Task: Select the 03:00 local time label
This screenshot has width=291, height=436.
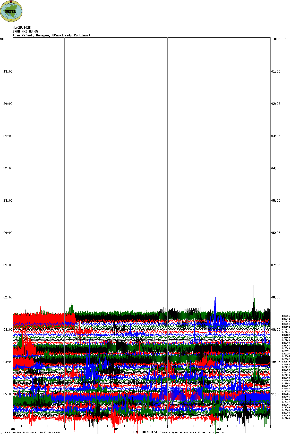Action: tap(8, 330)
